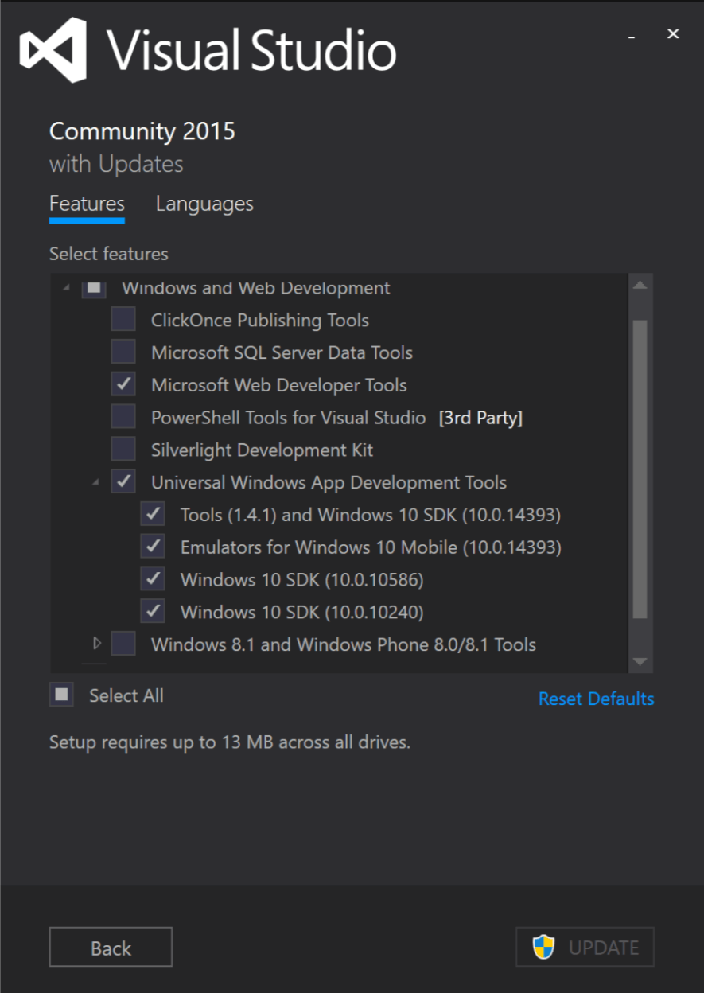Click the shield icon on UPDATE button
Image resolution: width=704 pixels, height=993 pixels.
[x=544, y=947]
